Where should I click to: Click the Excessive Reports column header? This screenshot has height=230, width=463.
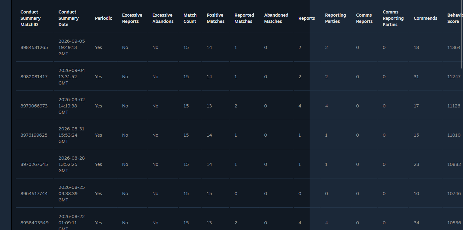(x=132, y=18)
